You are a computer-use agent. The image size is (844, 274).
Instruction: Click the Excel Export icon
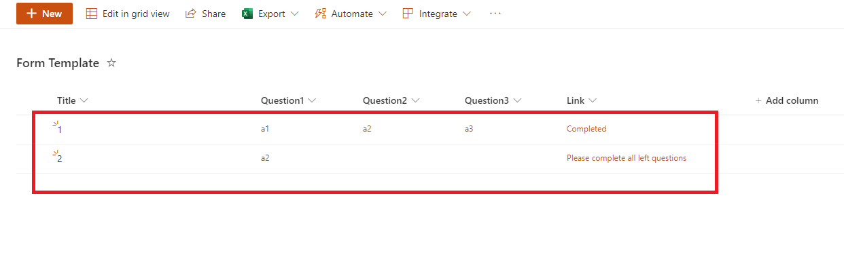(x=247, y=14)
